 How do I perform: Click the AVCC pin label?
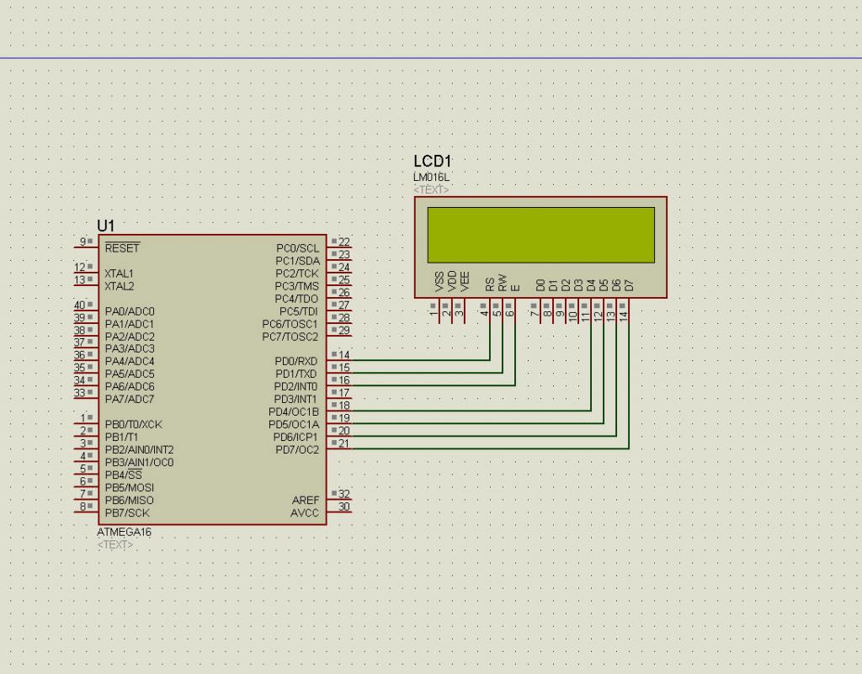305,512
